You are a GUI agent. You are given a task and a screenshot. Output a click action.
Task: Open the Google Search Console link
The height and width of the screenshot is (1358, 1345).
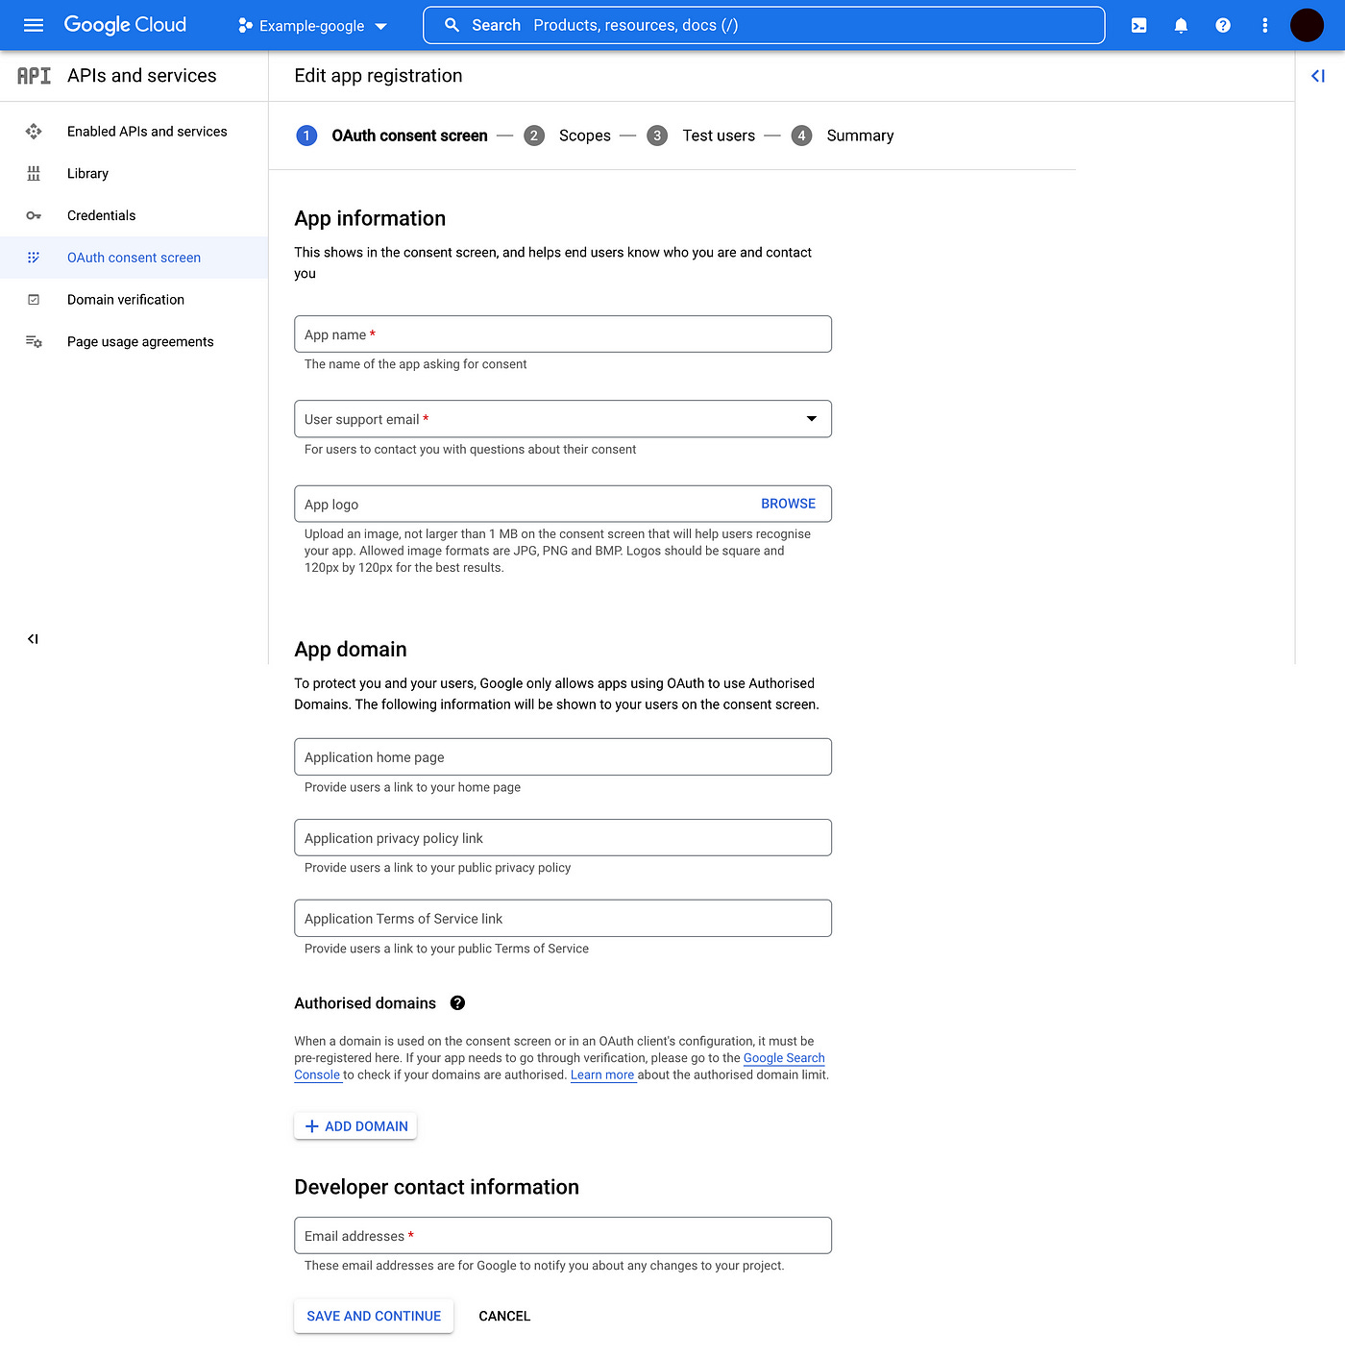click(784, 1057)
